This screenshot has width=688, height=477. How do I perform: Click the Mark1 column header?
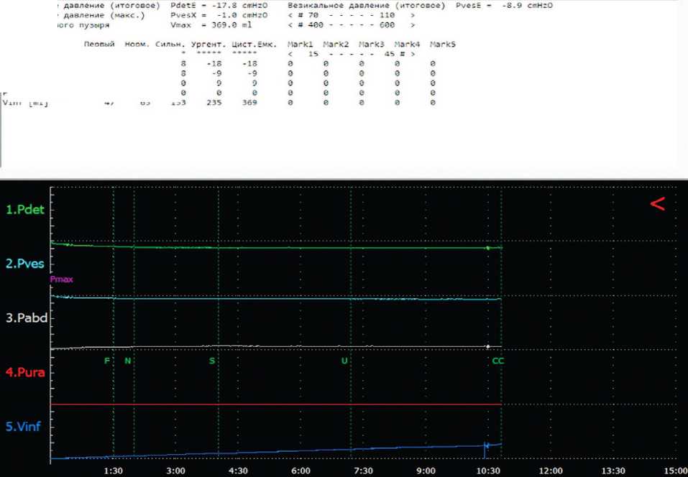(299, 45)
